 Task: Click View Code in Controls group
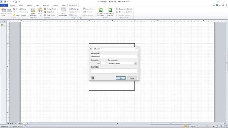click(49, 15)
